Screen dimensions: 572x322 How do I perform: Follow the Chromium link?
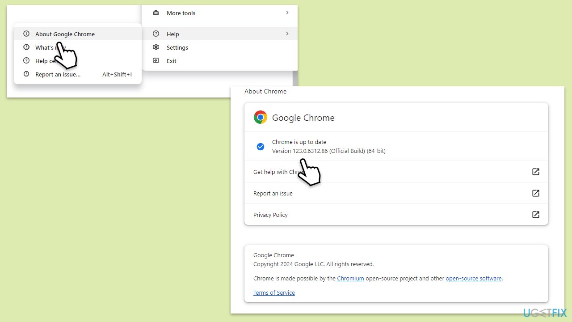tap(350, 278)
